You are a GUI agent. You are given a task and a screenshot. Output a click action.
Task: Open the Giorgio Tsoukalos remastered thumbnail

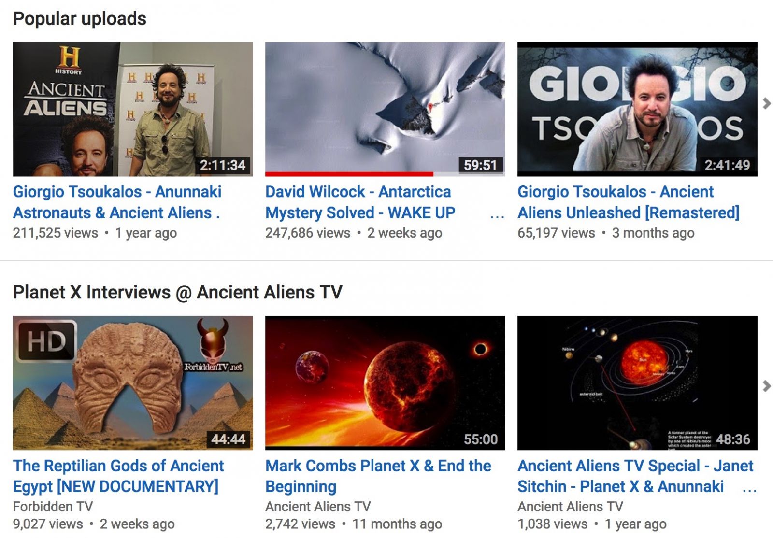click(637, 109)
